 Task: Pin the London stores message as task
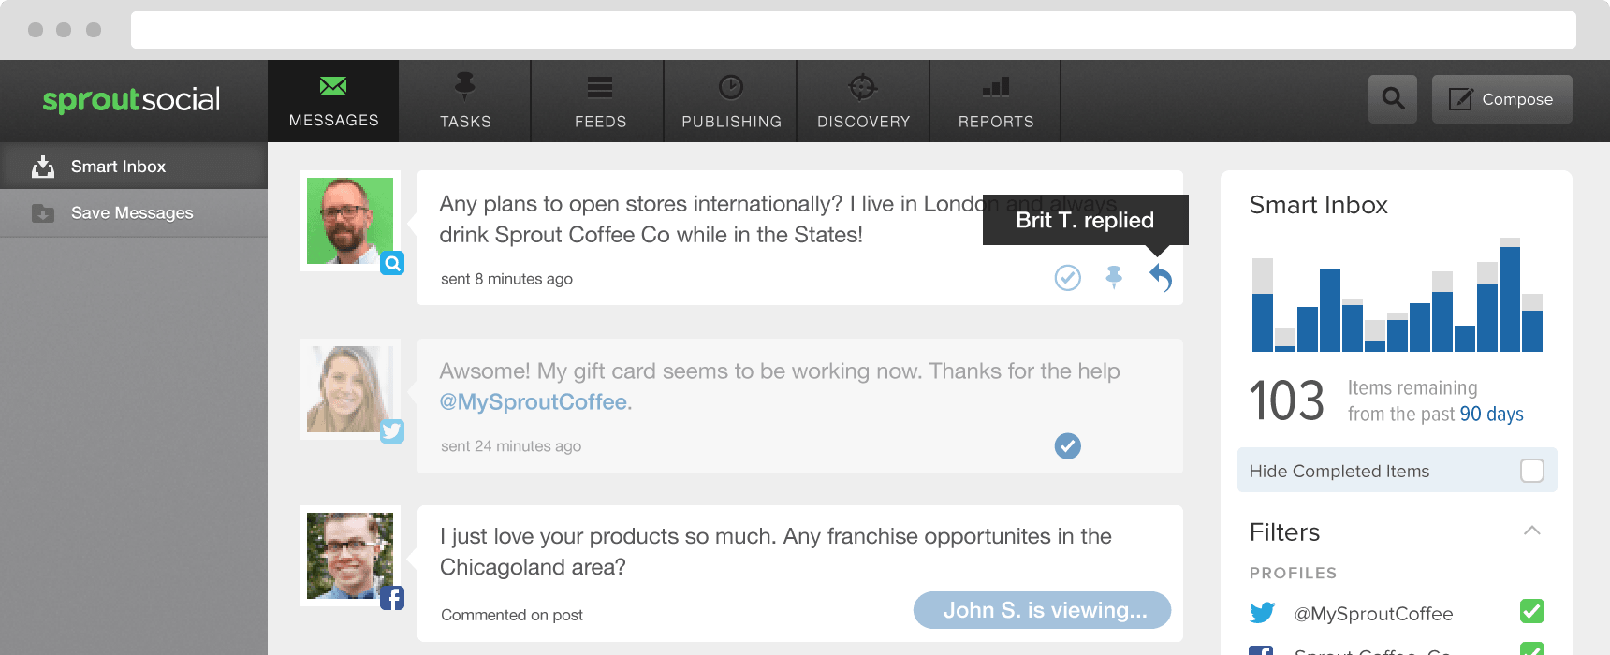coord(1114,277)
